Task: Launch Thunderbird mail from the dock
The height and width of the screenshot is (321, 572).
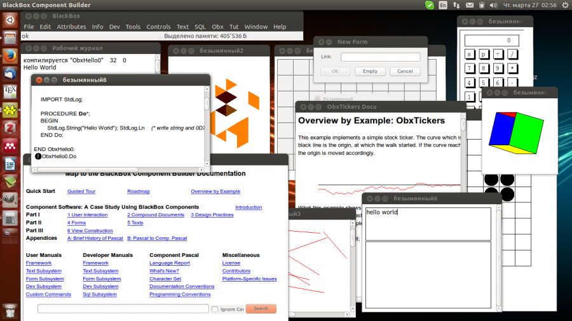Action: click(x=10, y=74)
